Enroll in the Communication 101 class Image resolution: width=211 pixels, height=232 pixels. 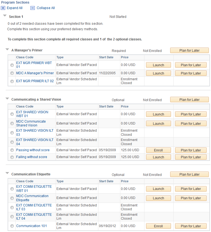pyautogui.click(x=158, y=226)
